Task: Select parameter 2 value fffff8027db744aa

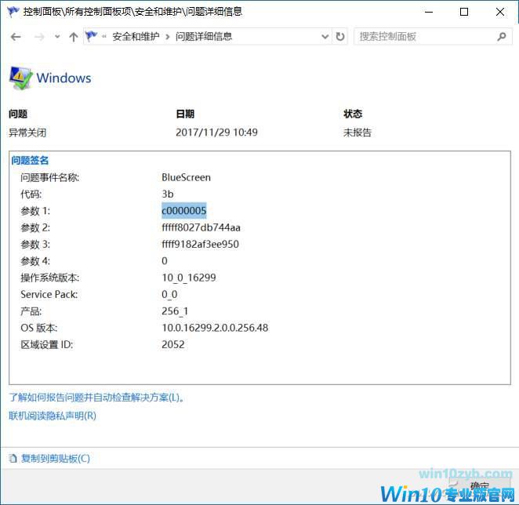Action: click(x=201, y=227)
